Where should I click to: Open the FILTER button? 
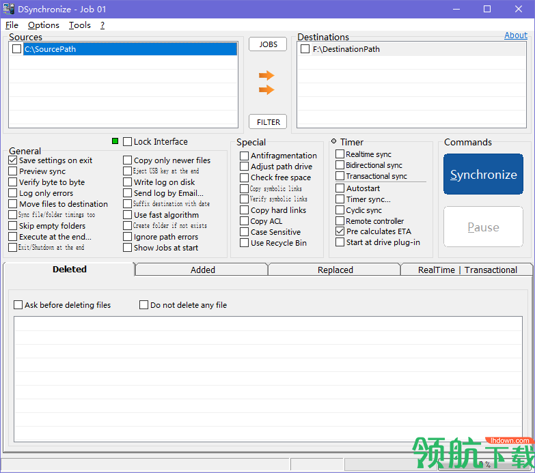click(x=268, y=122)
